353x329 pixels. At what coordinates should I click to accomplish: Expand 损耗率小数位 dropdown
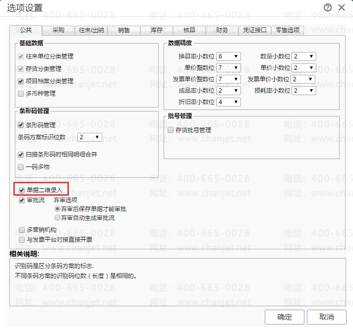click(x=304, y=91)
